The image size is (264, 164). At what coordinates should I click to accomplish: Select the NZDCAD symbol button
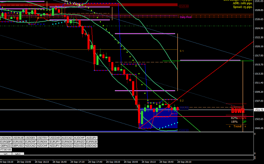coord(30,146)
